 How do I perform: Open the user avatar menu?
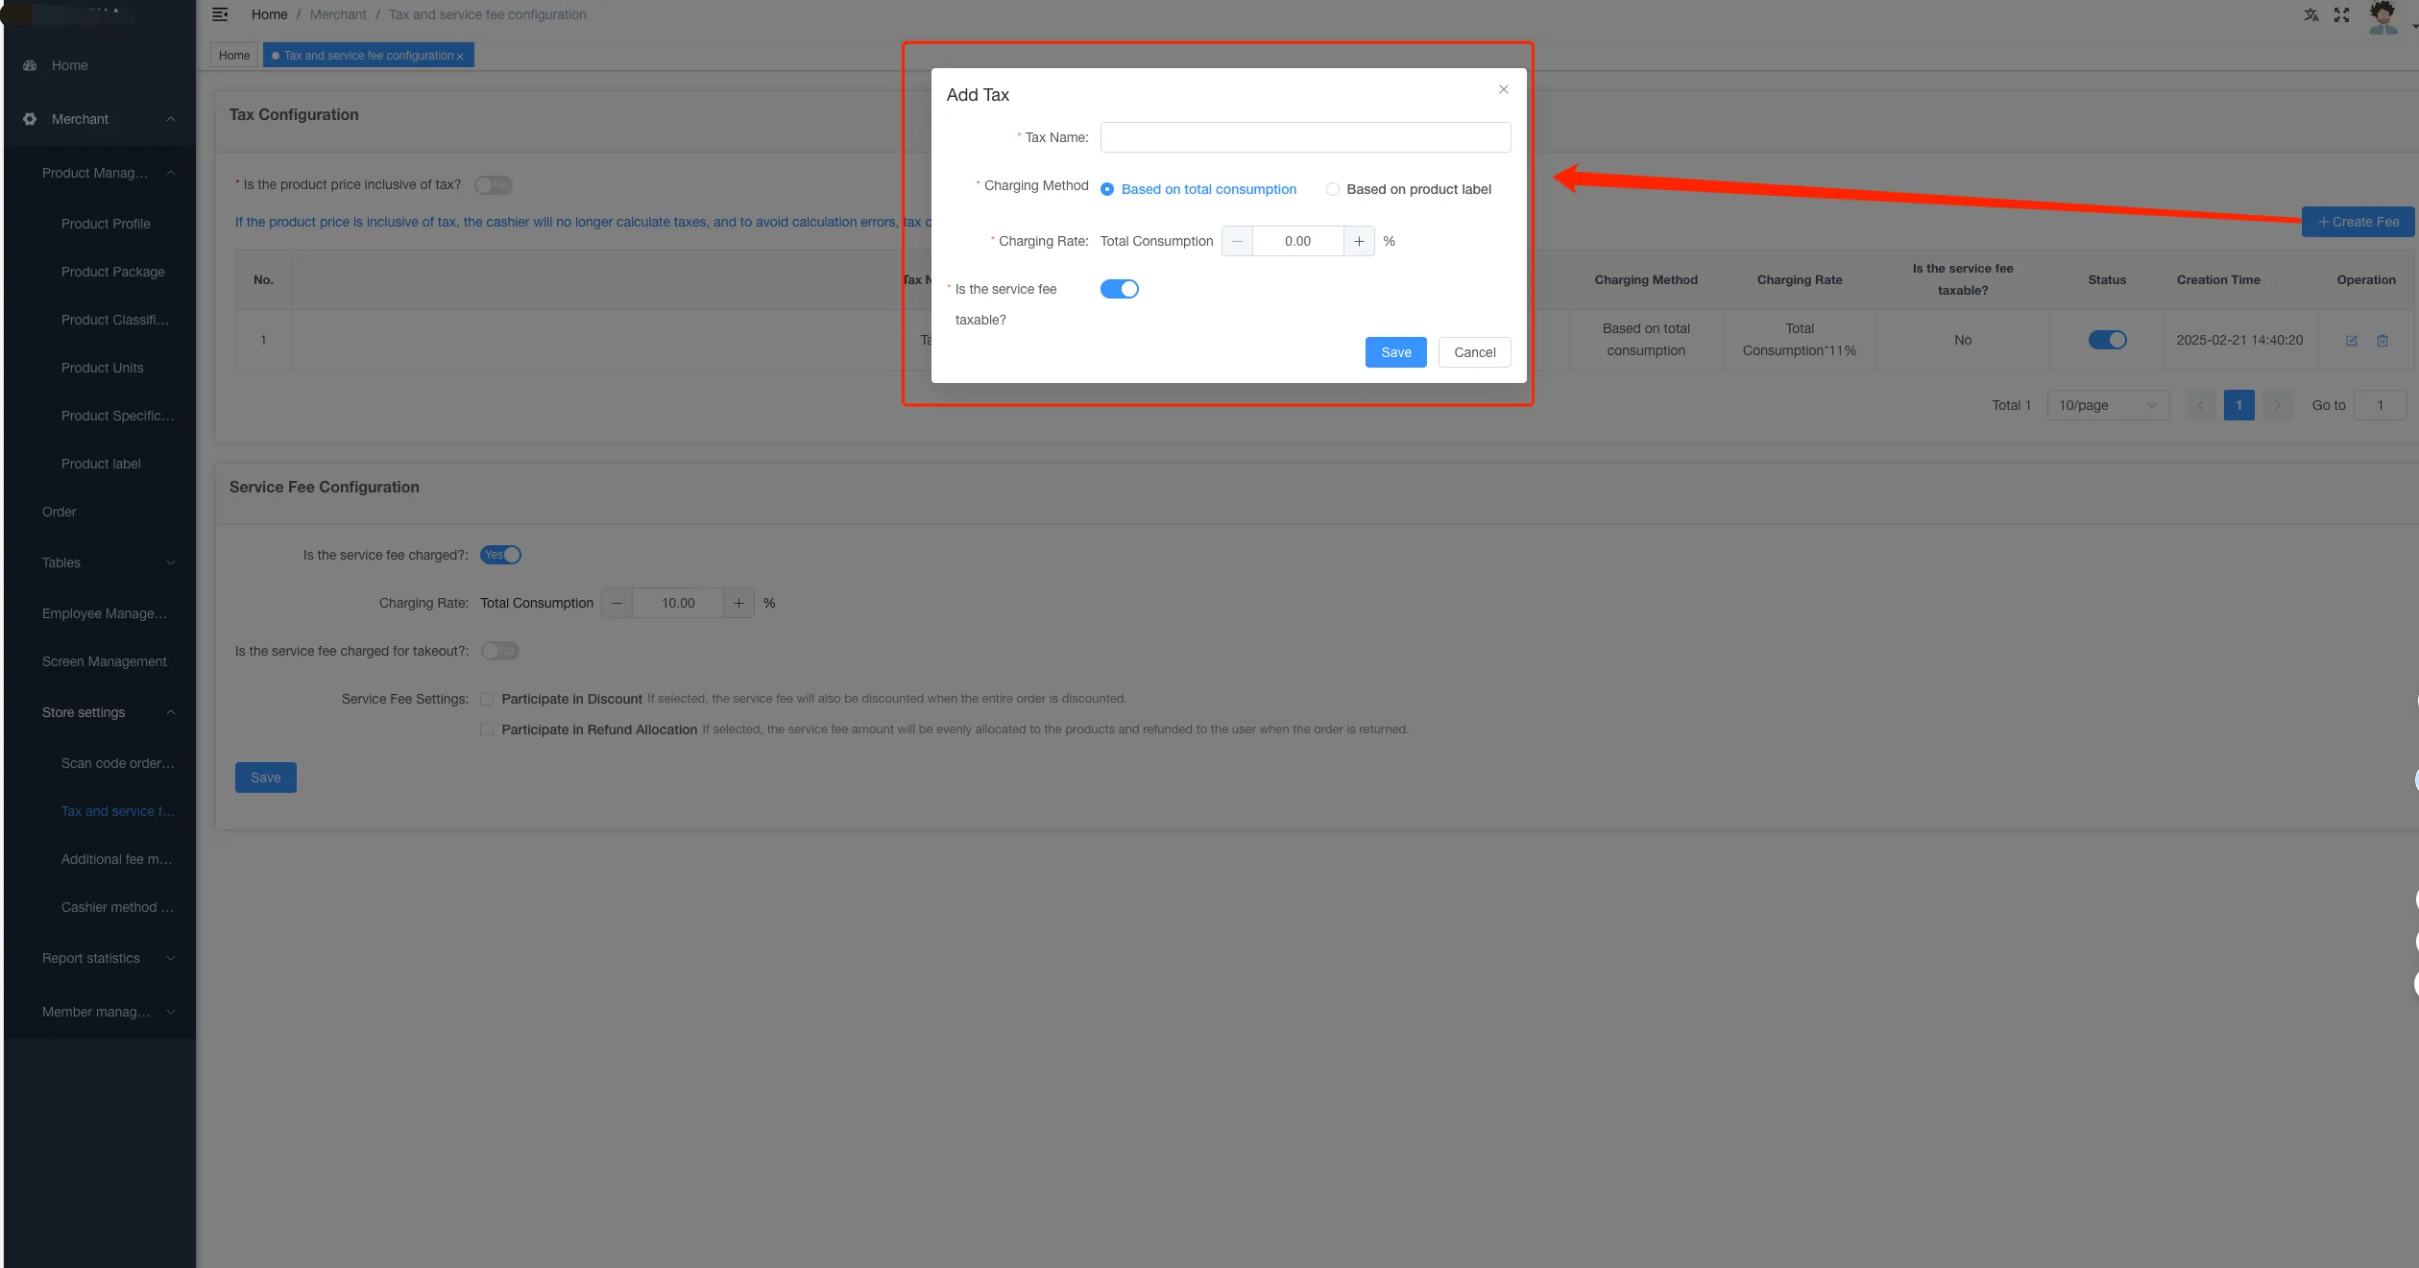click(2383, 17)
